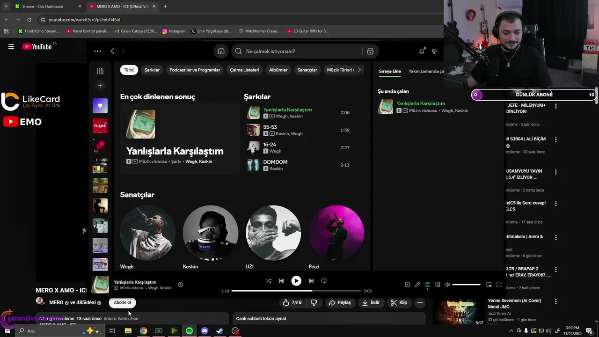This screenshot has width=599, height=337.
Task: Create playlist with plus icon in sidebar
Action: 100,86
